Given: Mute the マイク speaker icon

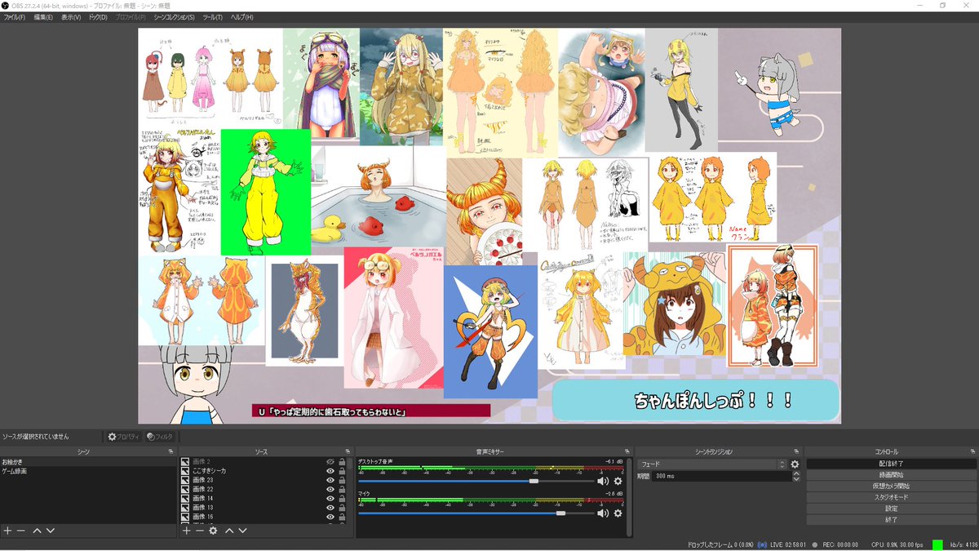Looking at the screenshot, I should coord(603,513).
